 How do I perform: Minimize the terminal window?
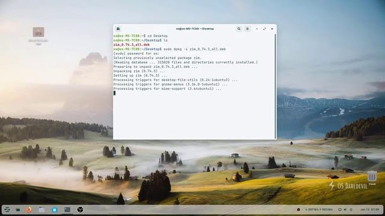[257, 29]
